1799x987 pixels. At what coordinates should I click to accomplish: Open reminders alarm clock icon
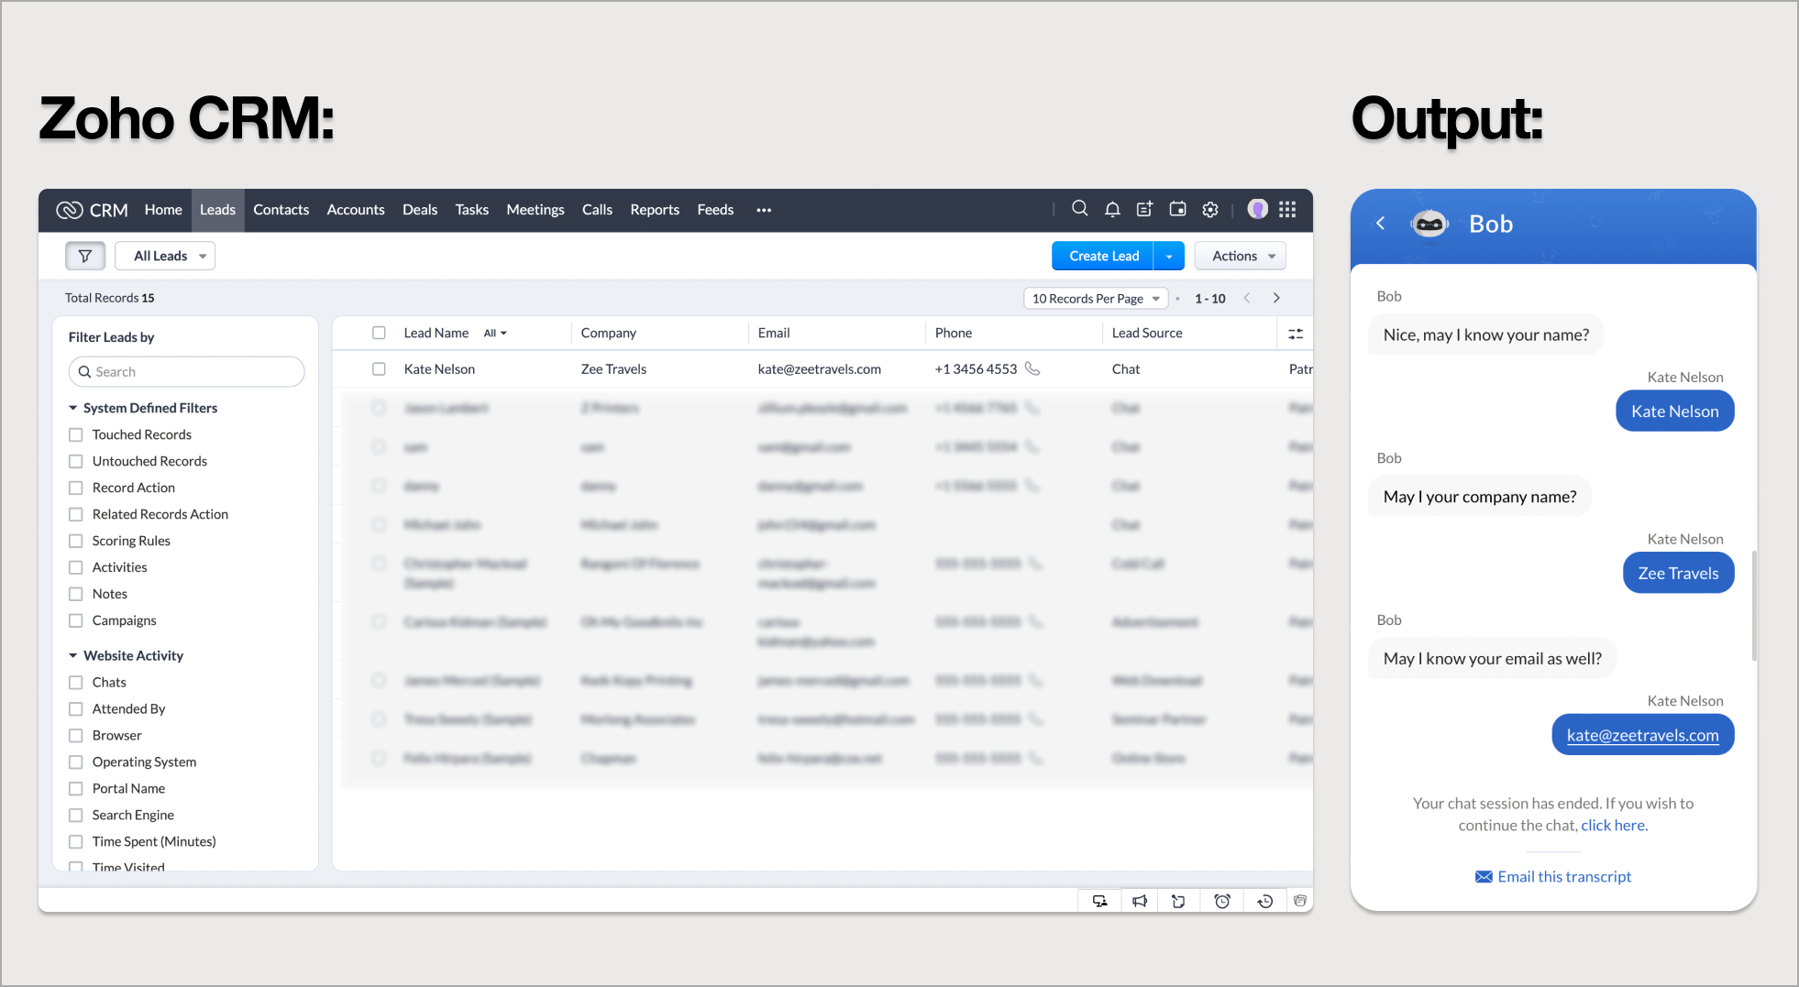click(x=1222, y=901)
